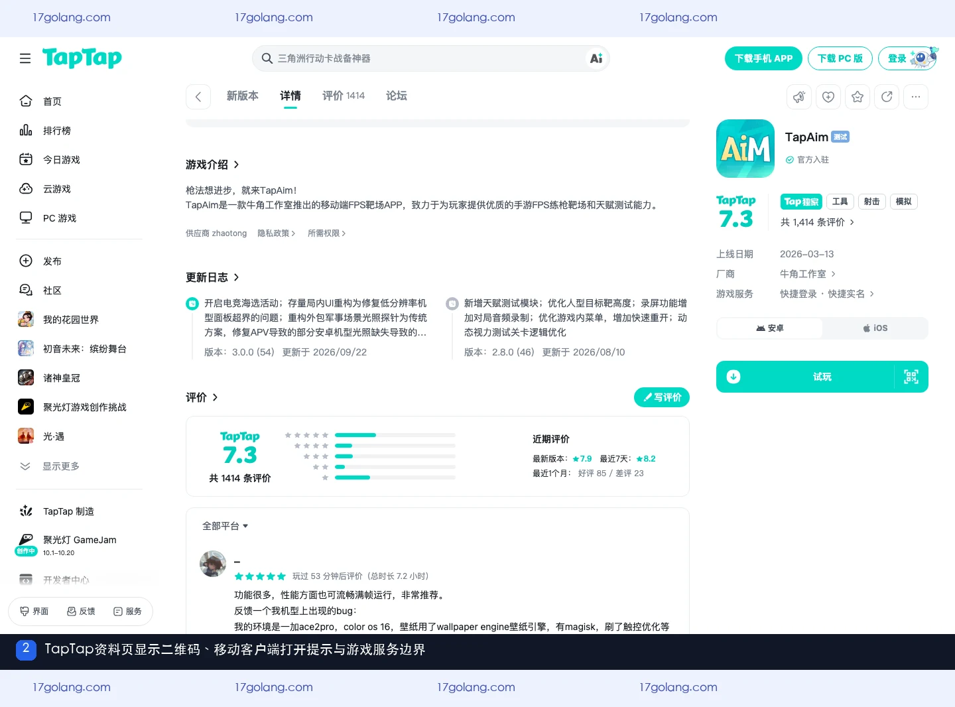Click the 射击 tag
Image resolution: width=955 pixels, height=707 pixels.
click(871, 202)
